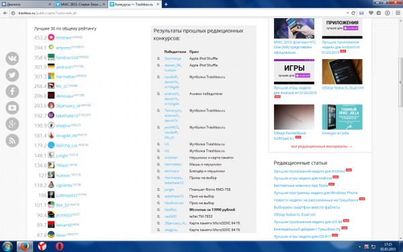The image size is (403, 252).
Task: Open NeoExorcist profile in ranking
Action: 66,58
